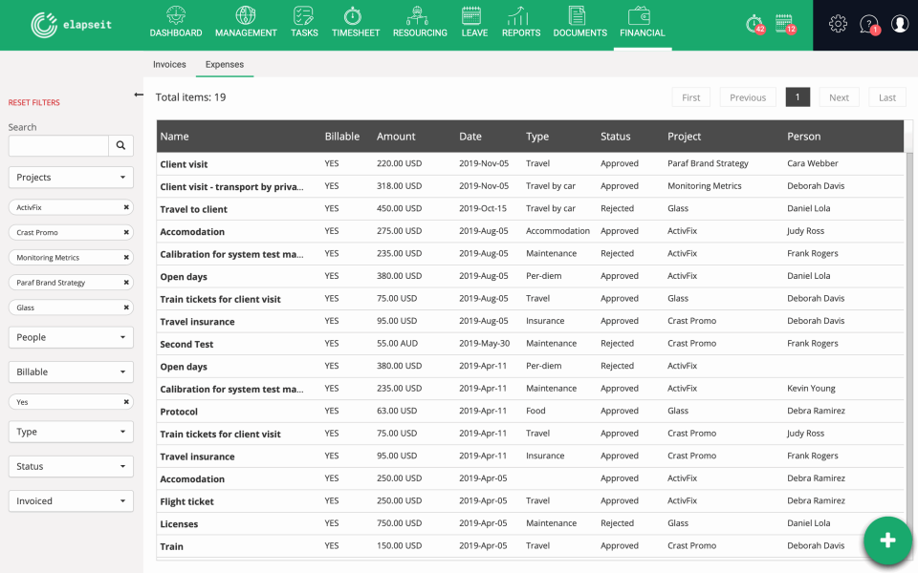Click 'Cara Webber' person cell

tap(812, 163)
